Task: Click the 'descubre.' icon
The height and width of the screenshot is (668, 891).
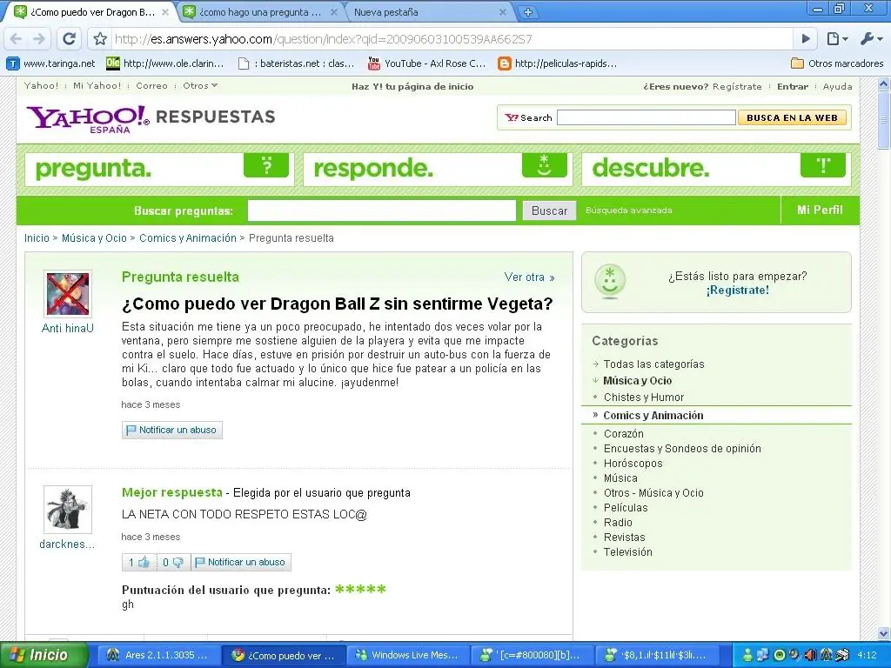Action: coord(823,165)
